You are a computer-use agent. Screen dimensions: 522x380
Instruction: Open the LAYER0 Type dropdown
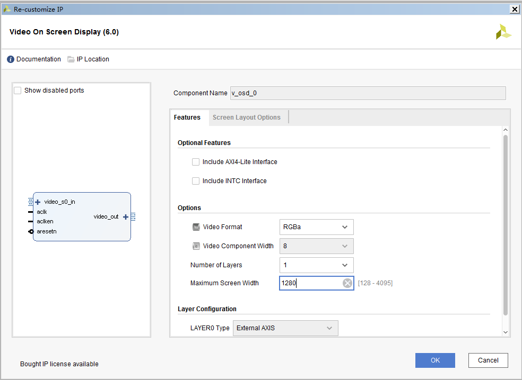click(285, 328)
